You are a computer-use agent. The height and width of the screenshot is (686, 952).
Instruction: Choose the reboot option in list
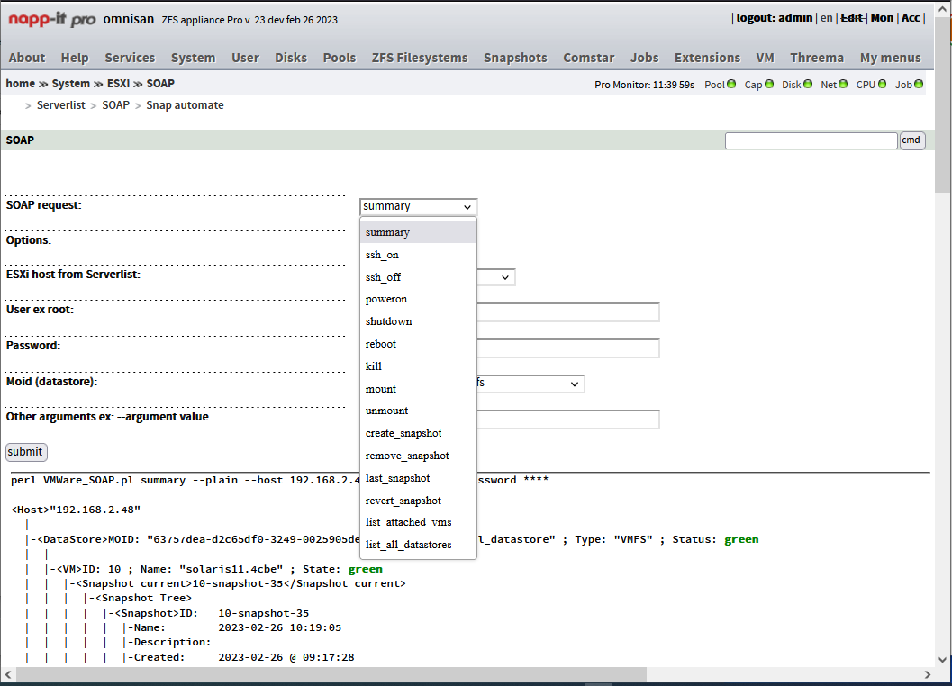click(380, 344)
